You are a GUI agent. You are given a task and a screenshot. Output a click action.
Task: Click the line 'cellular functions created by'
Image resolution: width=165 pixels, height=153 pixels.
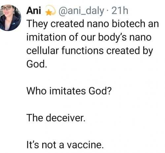(90, 51)
